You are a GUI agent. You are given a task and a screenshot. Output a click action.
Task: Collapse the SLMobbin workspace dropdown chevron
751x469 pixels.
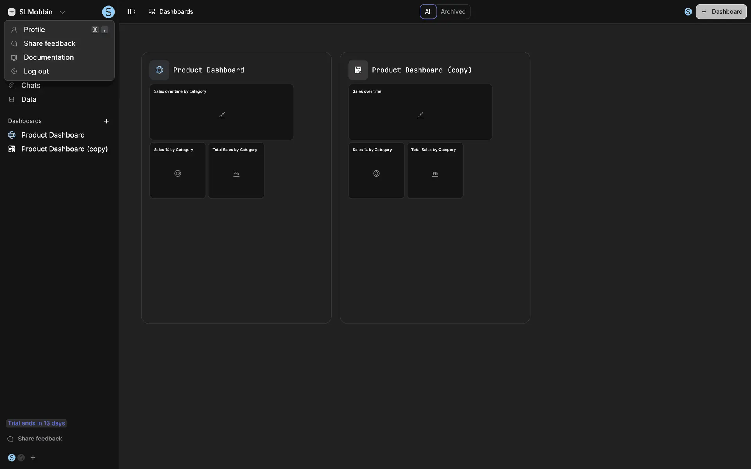pos(62,12)
